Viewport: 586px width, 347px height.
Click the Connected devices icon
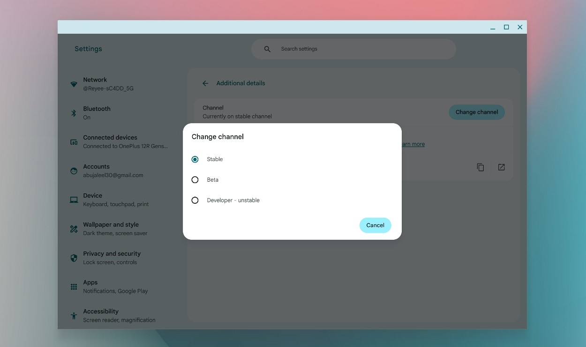point(74,142)
